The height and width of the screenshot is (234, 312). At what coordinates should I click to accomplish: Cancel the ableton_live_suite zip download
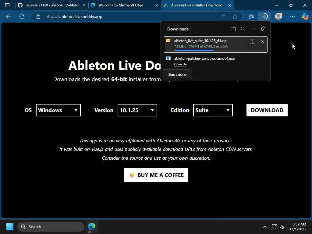[x=262, y=41]
